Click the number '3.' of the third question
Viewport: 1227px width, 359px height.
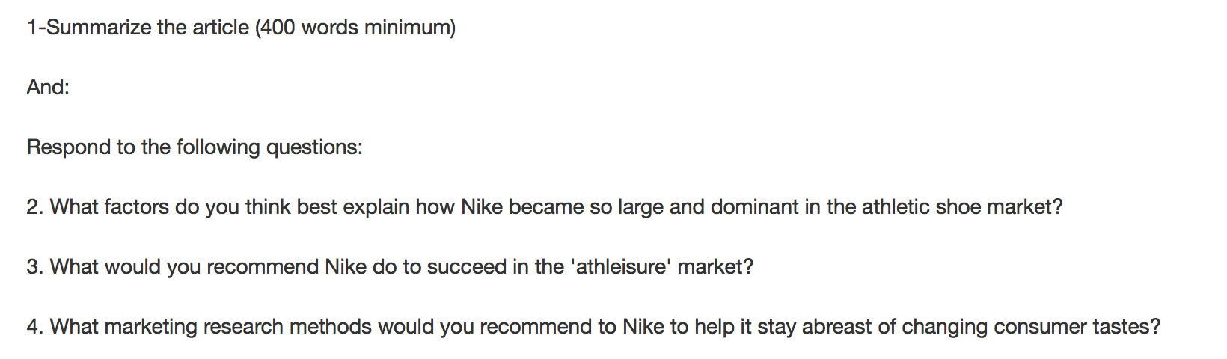[35, 267]
